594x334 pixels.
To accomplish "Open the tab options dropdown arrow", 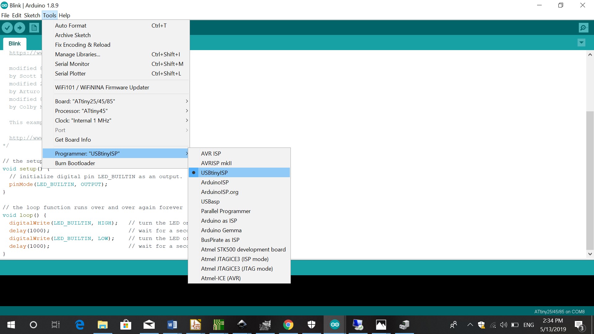I will [581, 43].
